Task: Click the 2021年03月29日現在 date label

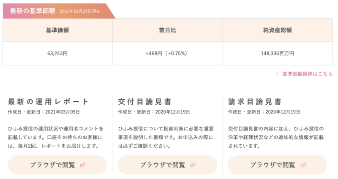Action: (80, 11)
